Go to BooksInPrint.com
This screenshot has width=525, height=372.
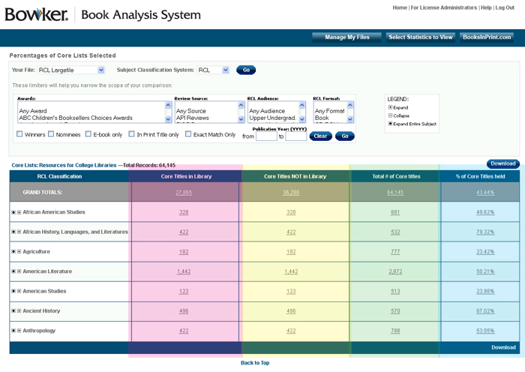coord(487,37)
